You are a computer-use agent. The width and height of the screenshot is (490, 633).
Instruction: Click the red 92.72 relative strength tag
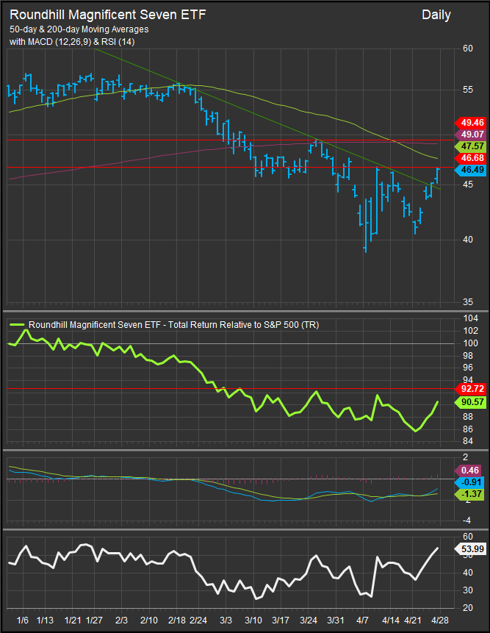click(470, 387)
